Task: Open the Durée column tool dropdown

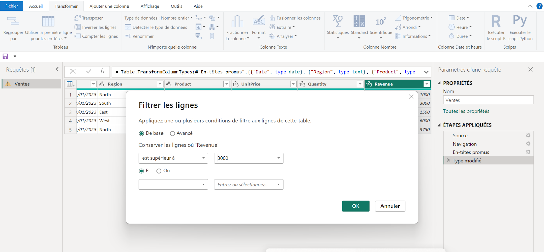Action: click(460, 36)
